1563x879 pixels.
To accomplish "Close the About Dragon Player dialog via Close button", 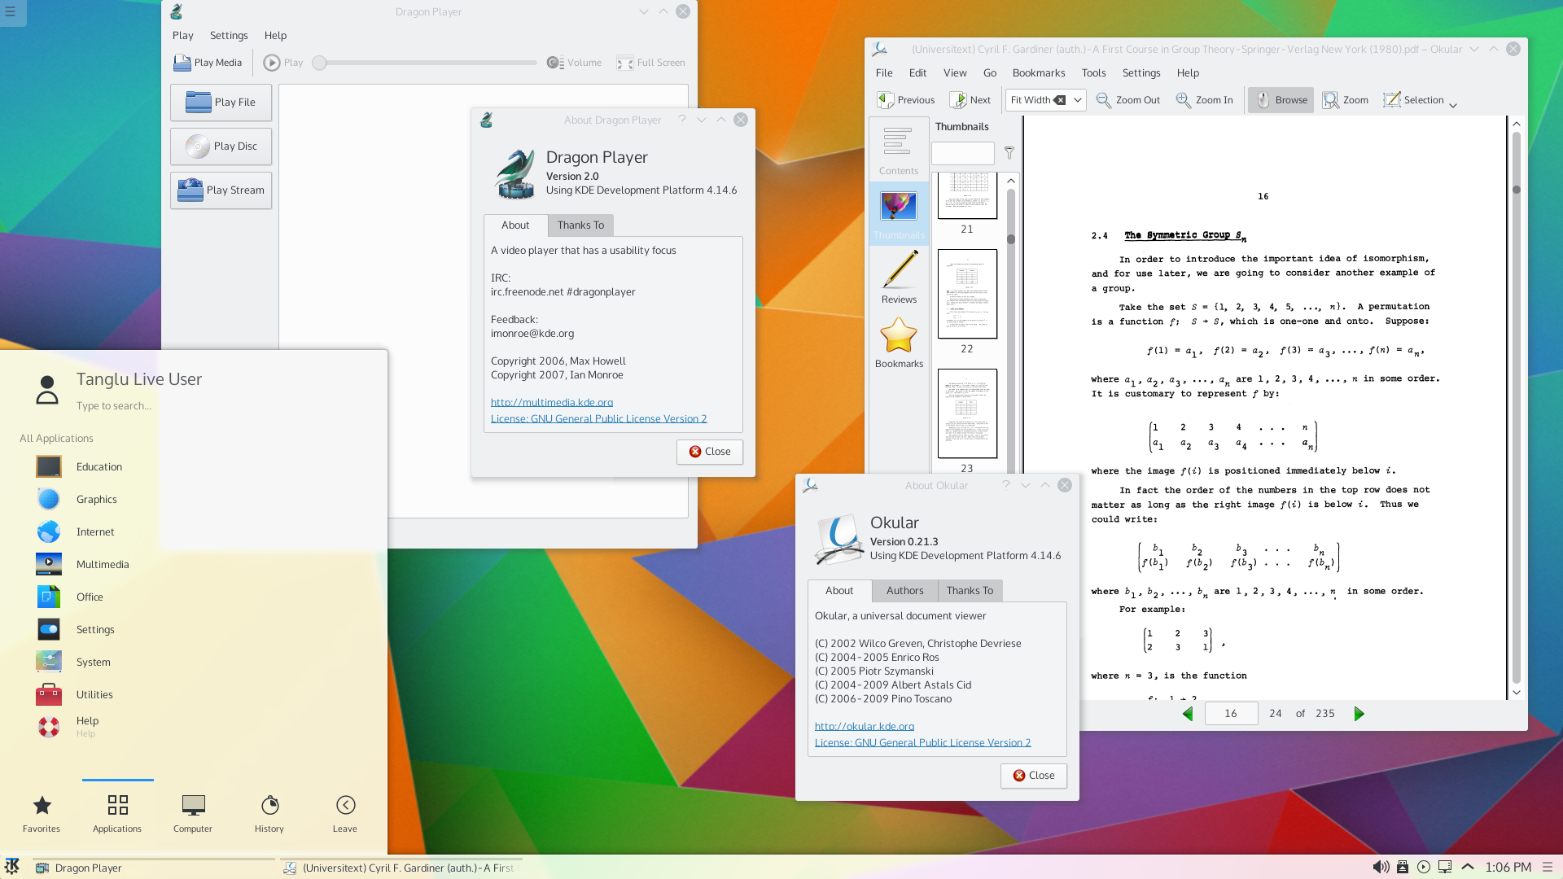I will coord(710,452).
